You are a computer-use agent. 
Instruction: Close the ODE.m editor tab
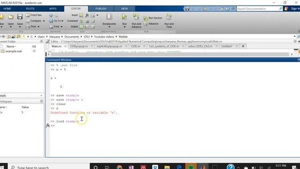click(x=144, y=46)
